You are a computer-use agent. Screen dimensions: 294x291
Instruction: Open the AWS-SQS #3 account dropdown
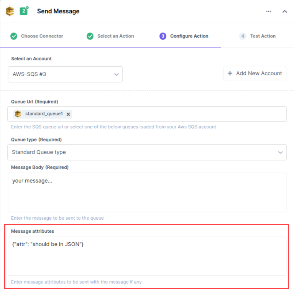coord(65,74)
